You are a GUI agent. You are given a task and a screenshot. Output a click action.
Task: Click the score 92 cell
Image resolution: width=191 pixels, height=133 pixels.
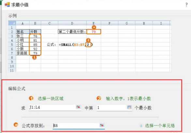35,49
